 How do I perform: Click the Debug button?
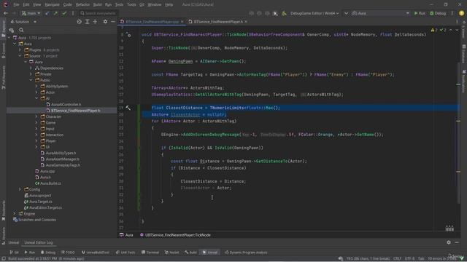(x=438, y=13)
